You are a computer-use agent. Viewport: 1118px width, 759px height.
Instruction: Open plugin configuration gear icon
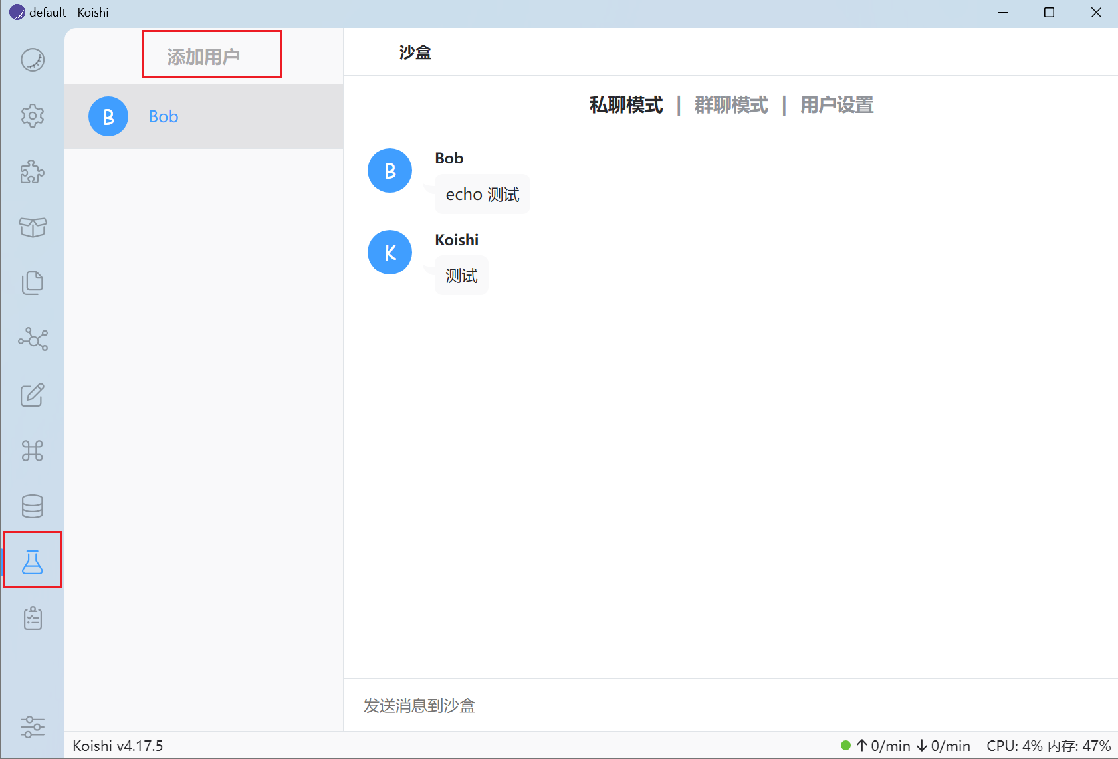point(33,116)
